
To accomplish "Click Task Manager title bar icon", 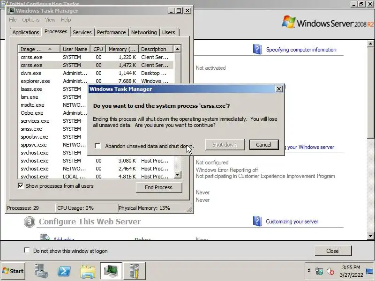I will pyautogui.click(x=11, y=10).
